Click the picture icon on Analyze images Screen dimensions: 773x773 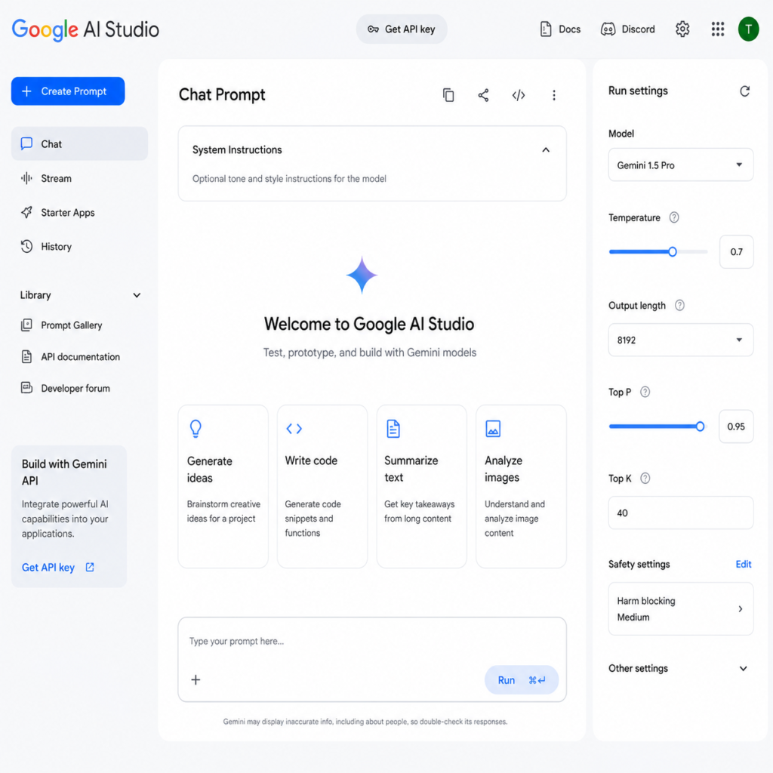click(x=493, y=429)
